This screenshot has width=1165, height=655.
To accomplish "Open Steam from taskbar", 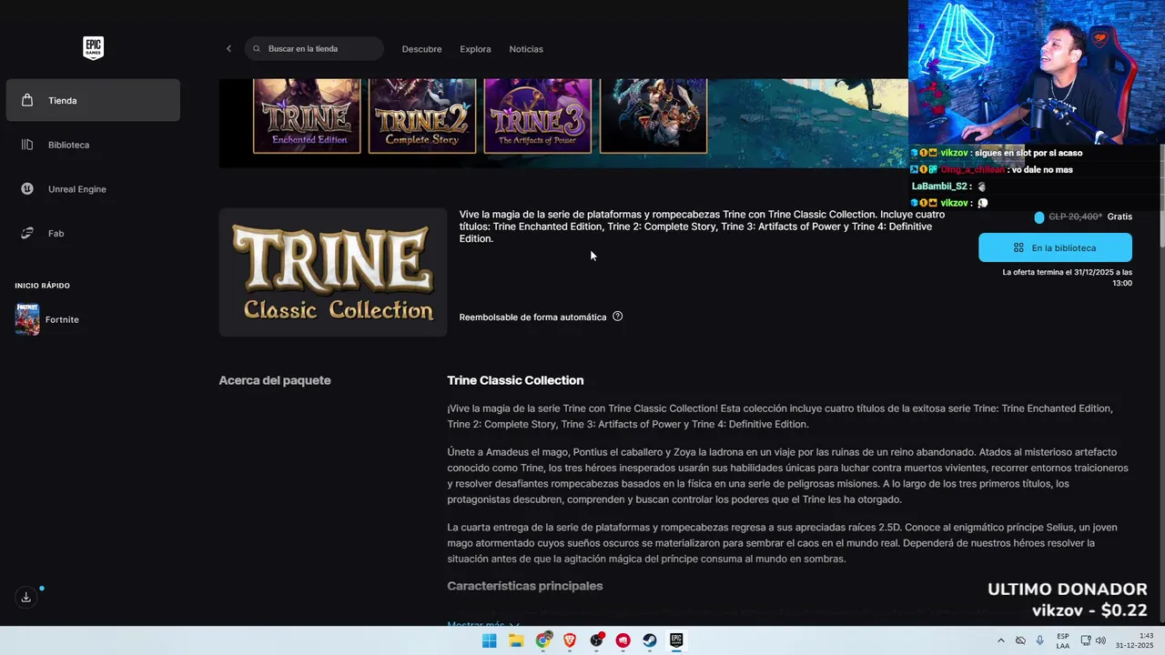I will tap(650, 640).
